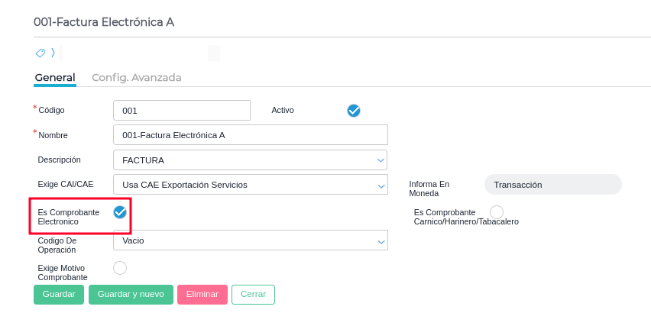This screenshot has width=651, height=329.
Task: Click the tag icon below the title
Action: (x=40, y=53)
